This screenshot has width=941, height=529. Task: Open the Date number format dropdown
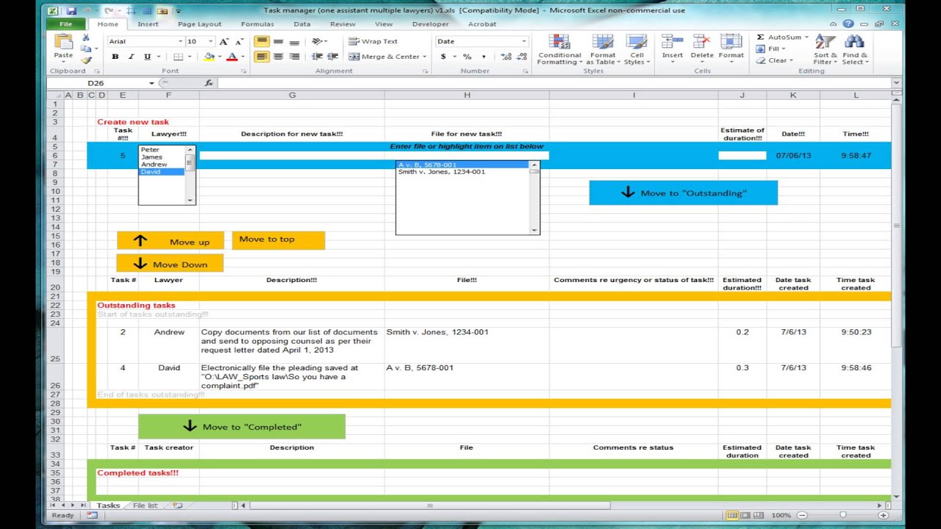pyautogui.click(x=523, y=42)
